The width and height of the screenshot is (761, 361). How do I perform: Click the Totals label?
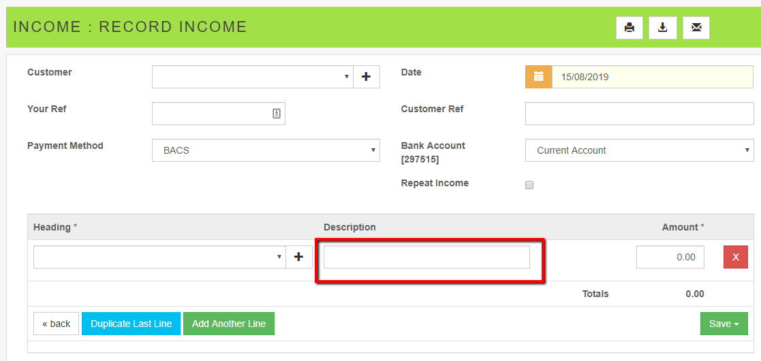pos(595,294)
